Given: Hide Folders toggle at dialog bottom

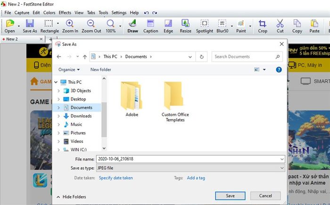Looking at the screenshot, I should click(x=72, y=197).
